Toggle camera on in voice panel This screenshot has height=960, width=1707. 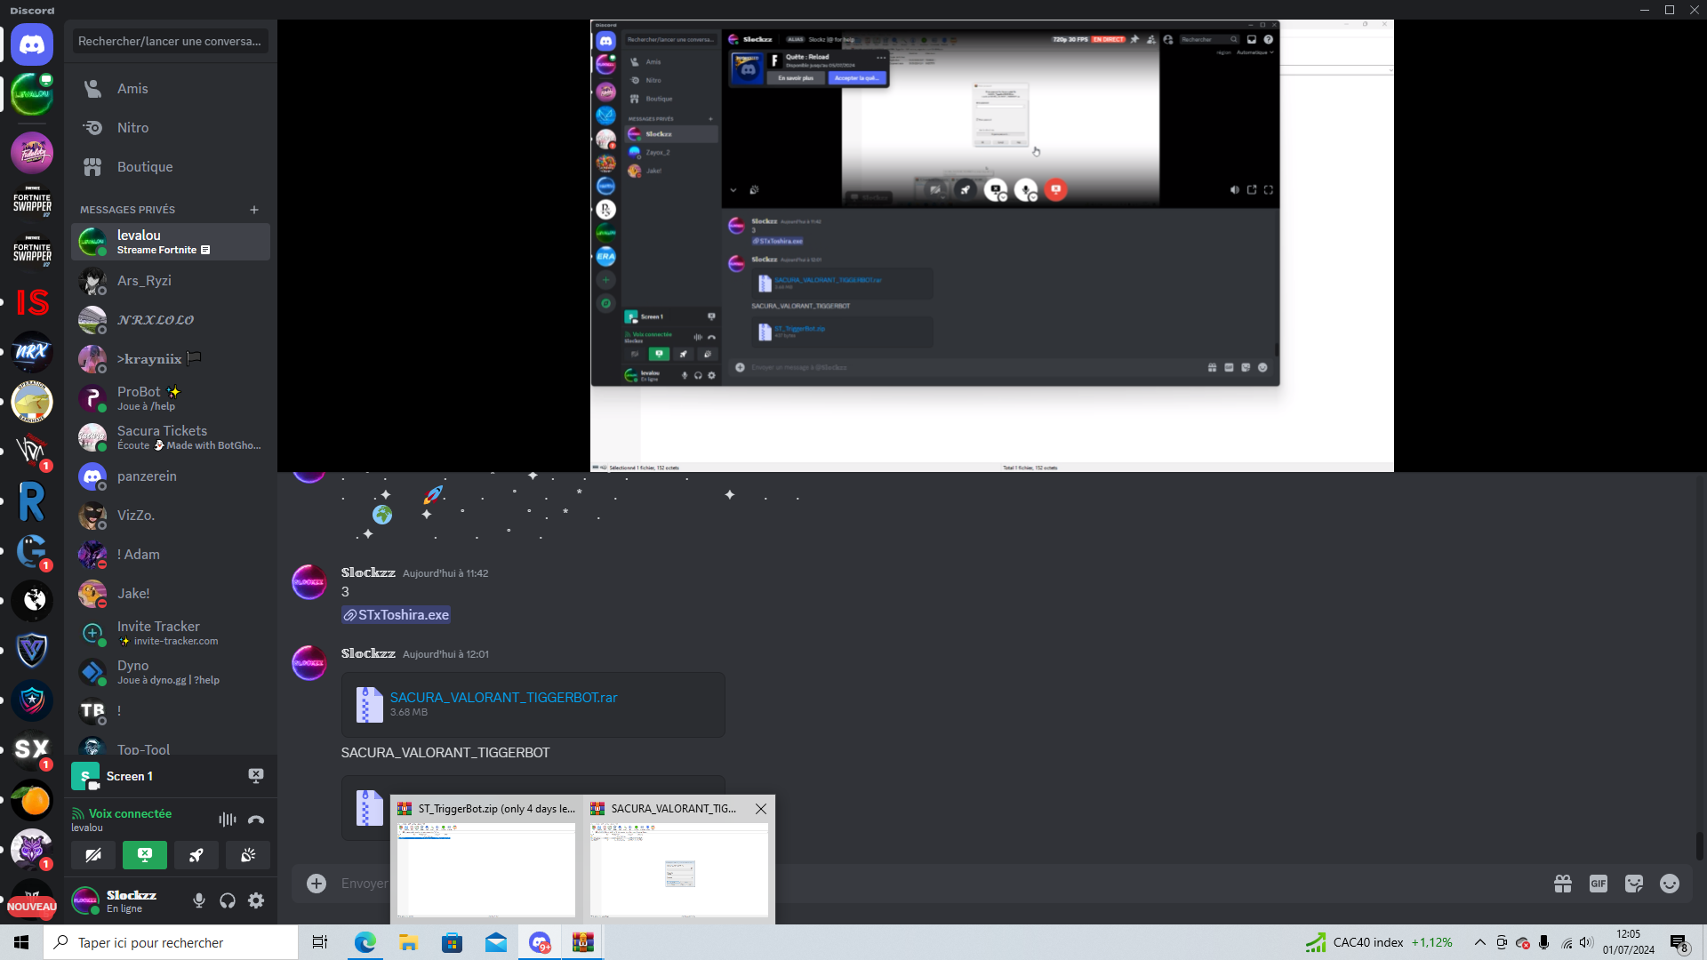(x=93, y=855)
